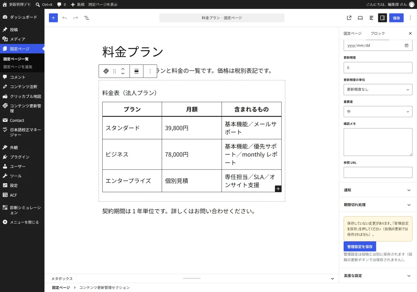Screen dimensions: 417x292
Task: Open 診断シミュレーション menu
Action: click(x=22, y=210)
